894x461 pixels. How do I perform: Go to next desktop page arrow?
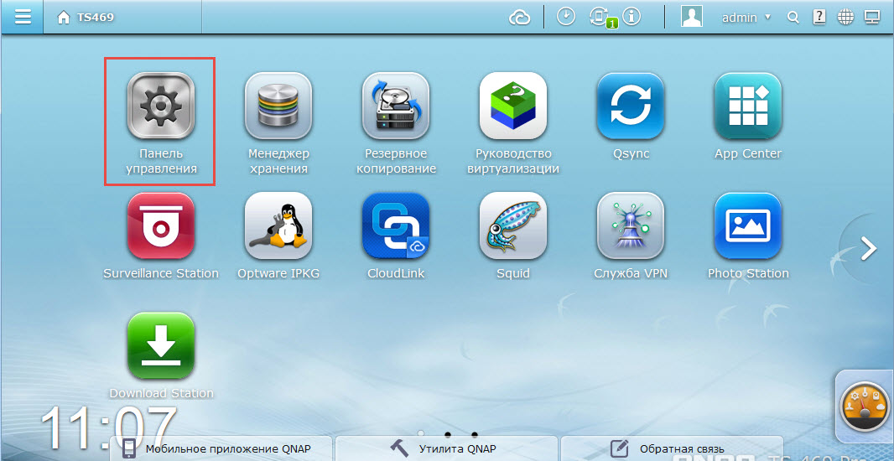(868, 248)
